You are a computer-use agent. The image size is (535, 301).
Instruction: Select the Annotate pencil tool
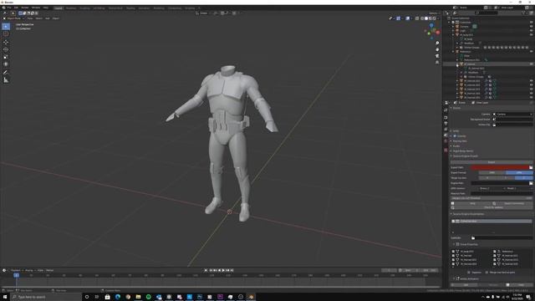(x=6, y=73)
